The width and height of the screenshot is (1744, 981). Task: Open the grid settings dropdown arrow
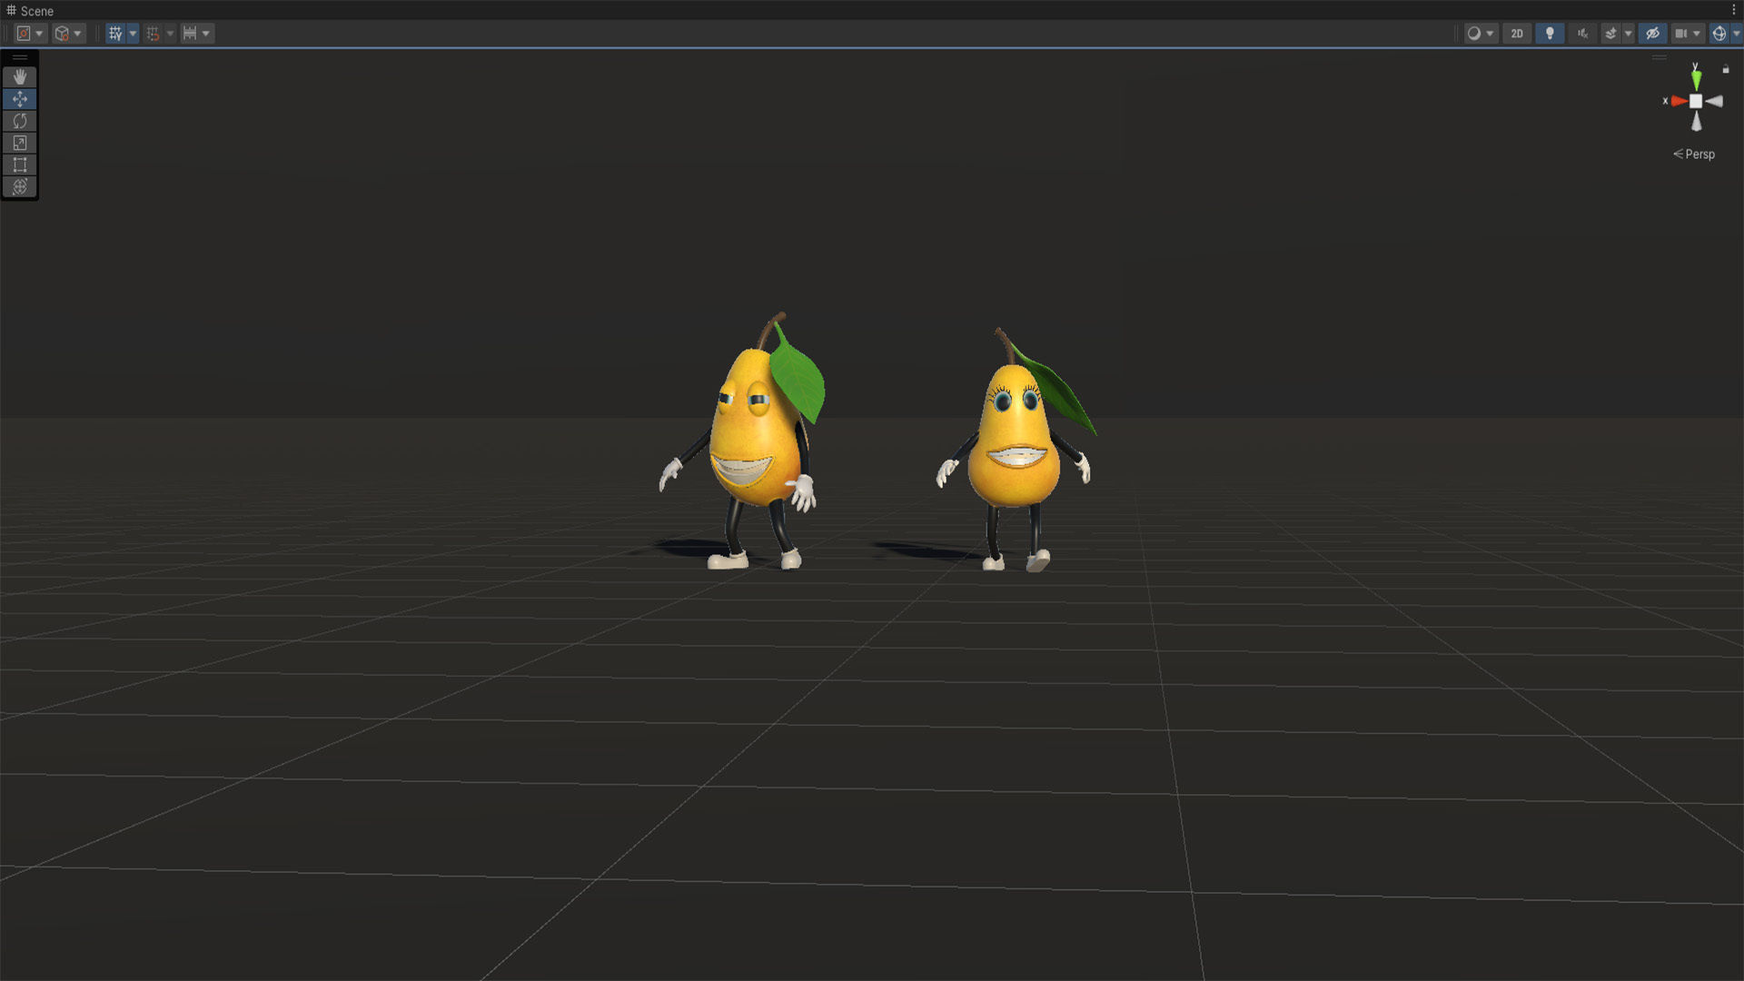coord(133,34)
